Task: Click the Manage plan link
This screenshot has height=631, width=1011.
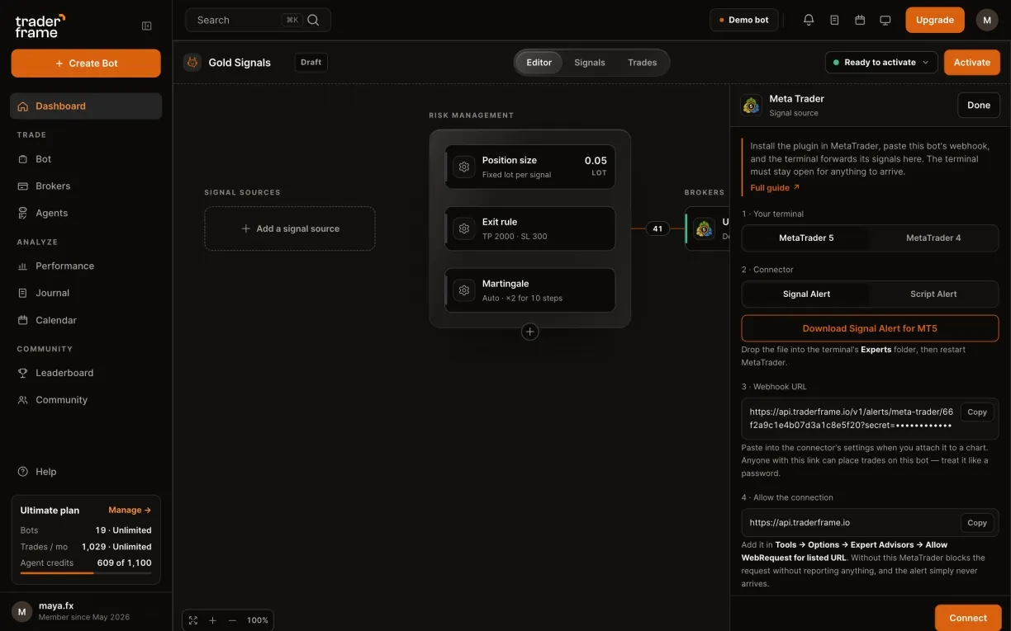Action: pos(130,511)
